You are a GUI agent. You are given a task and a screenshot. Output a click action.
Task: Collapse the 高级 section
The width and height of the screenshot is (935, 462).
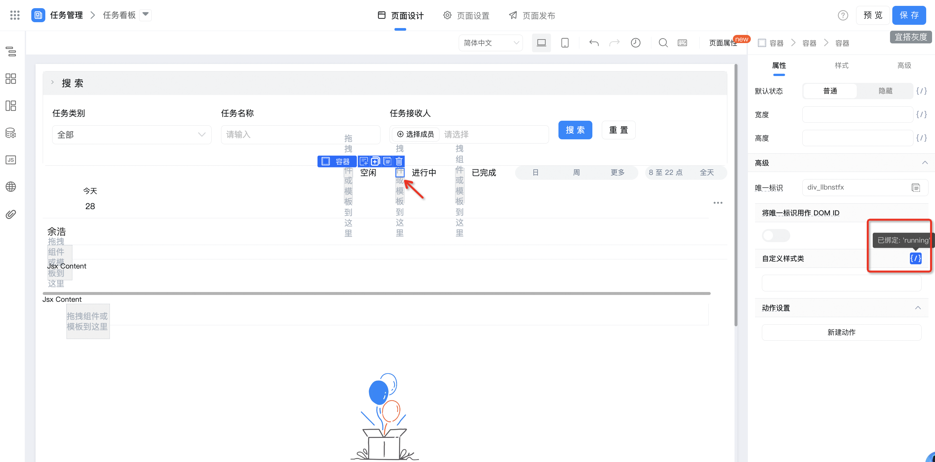[924, 163]
